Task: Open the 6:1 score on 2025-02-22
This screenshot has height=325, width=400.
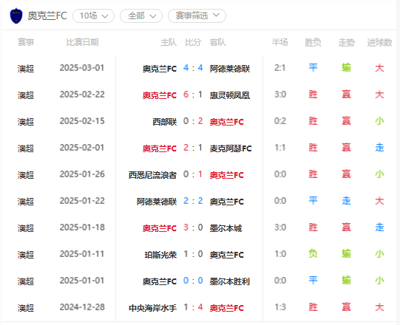Action: (193, 95)
